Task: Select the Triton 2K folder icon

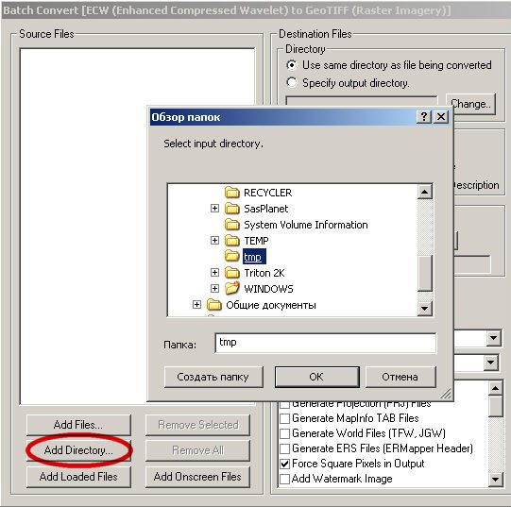Action: point(232,273)
